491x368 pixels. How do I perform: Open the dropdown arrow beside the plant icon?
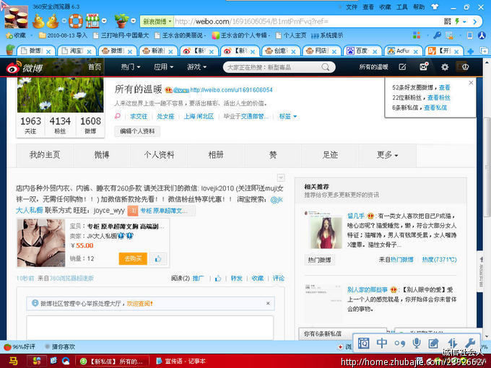pyautogui.click(x=134, y=21)
